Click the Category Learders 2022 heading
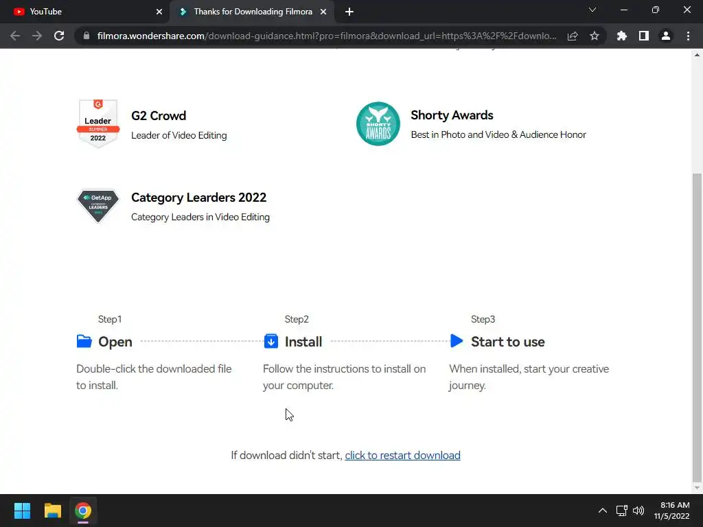This screenshot has height=527, width=703. click(x=198, y=198)
